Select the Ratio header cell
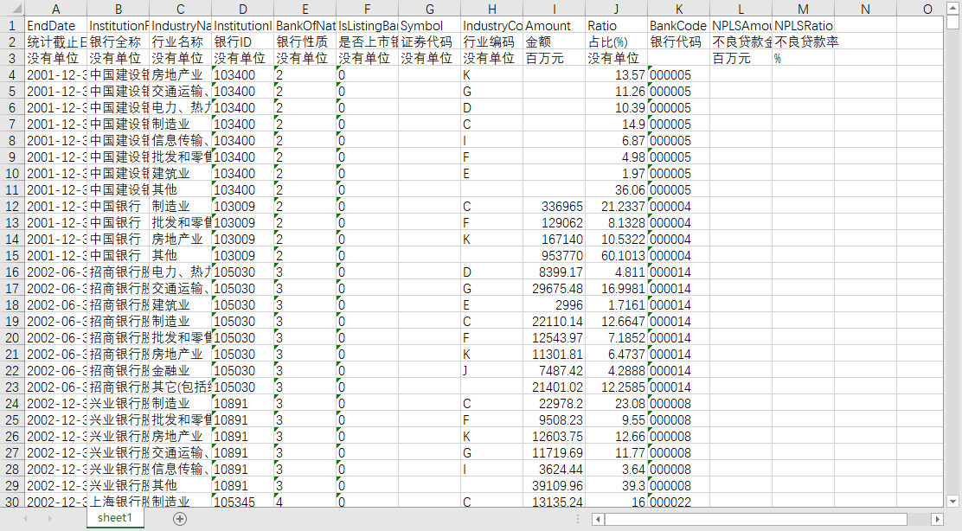This screenshot has width=962, height=531. pos(617,26)
